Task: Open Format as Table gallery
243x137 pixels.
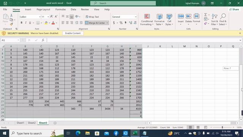Action: pyautogui.click(x=159, y=19)
